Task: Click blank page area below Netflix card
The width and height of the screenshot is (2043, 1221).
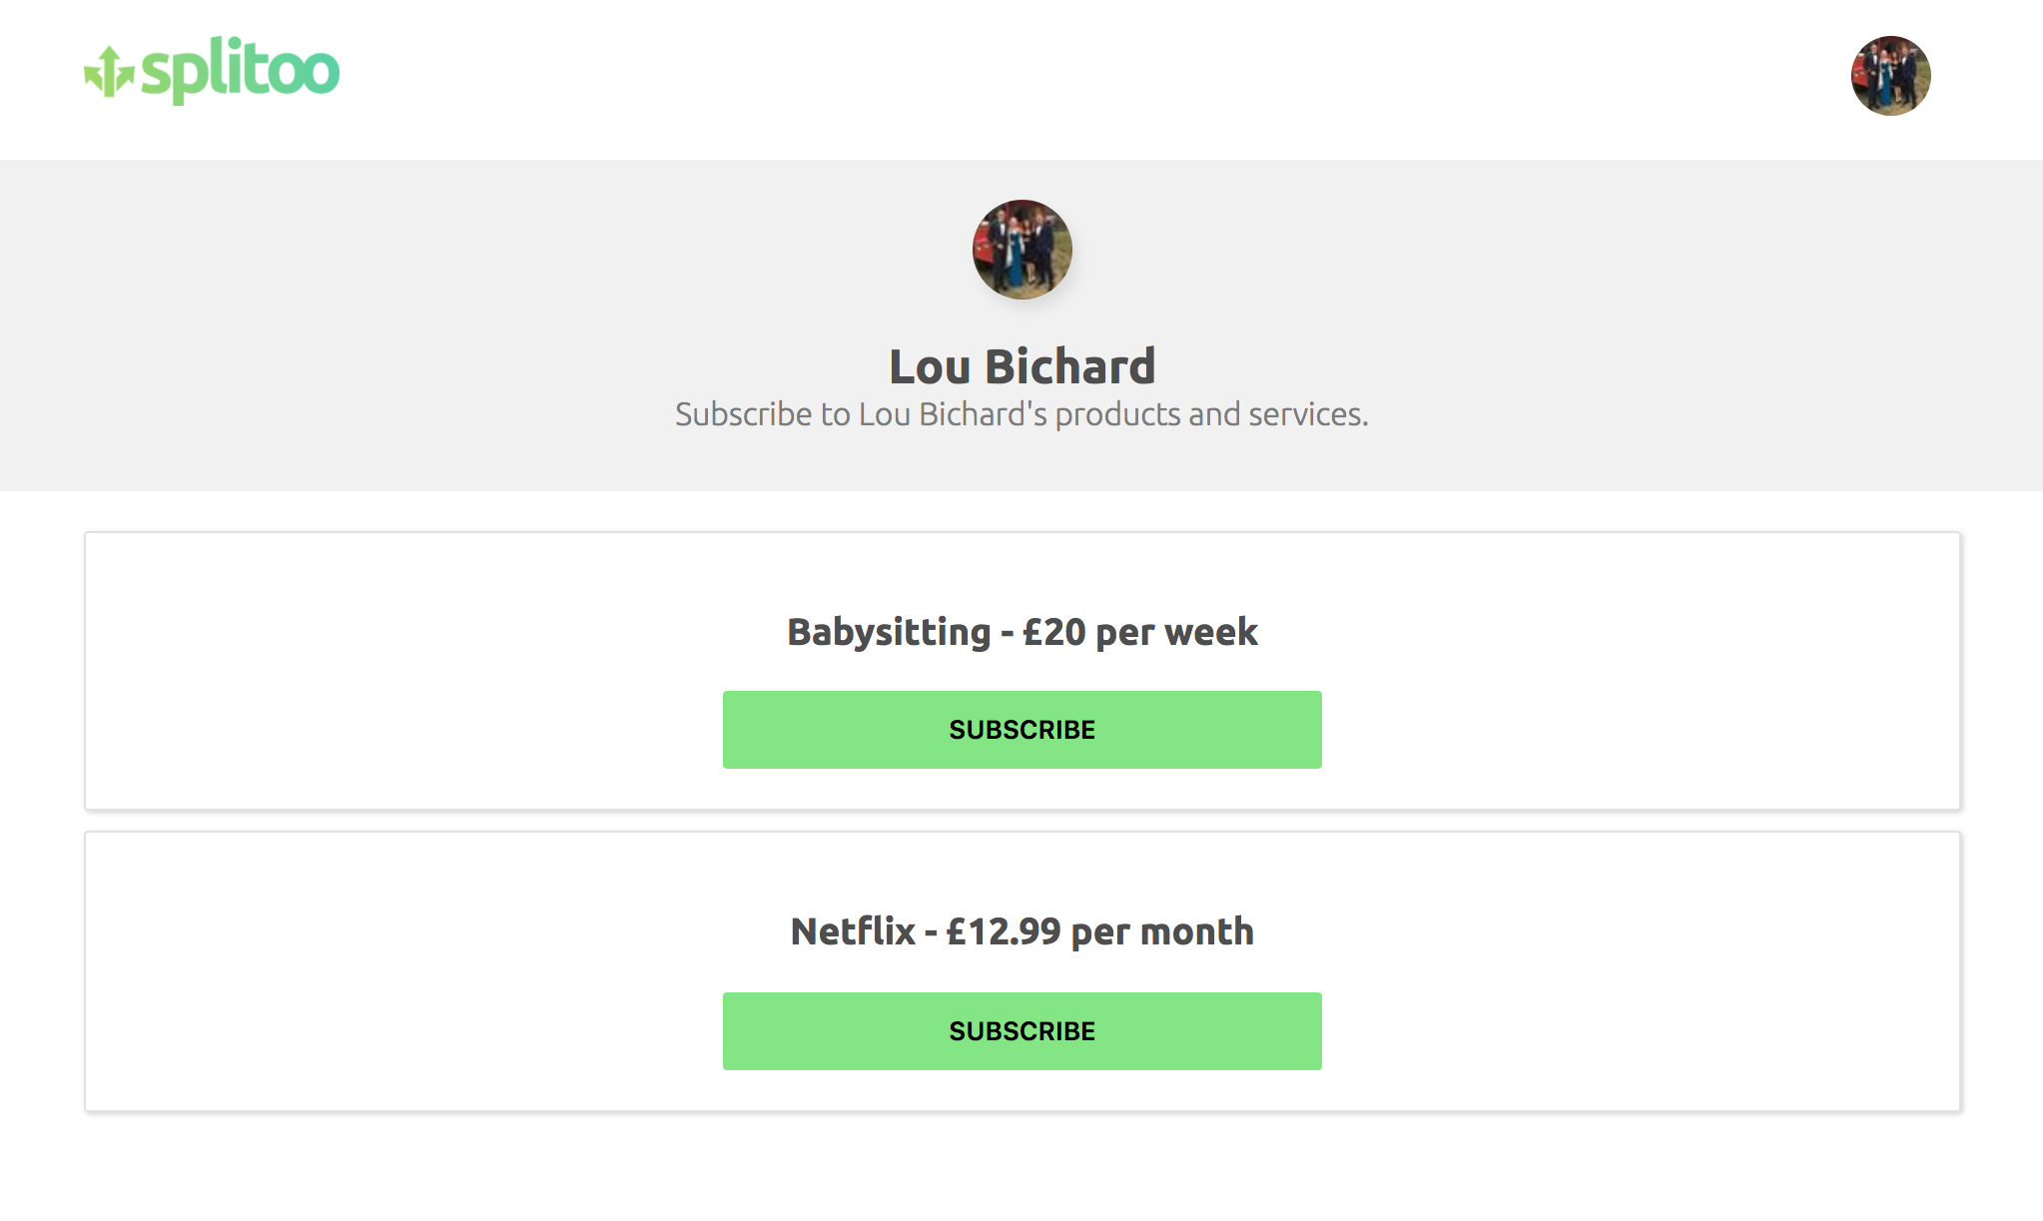Action: 1021,1168
